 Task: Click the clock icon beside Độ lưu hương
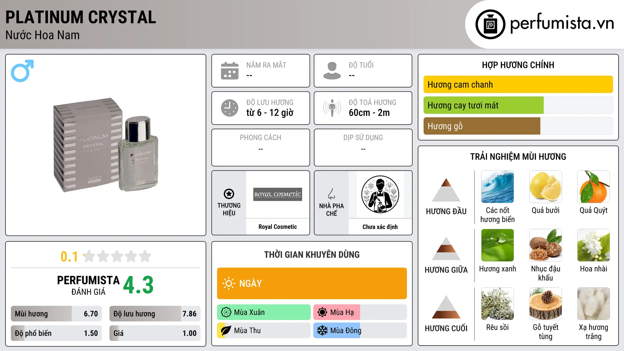(230, 108)
